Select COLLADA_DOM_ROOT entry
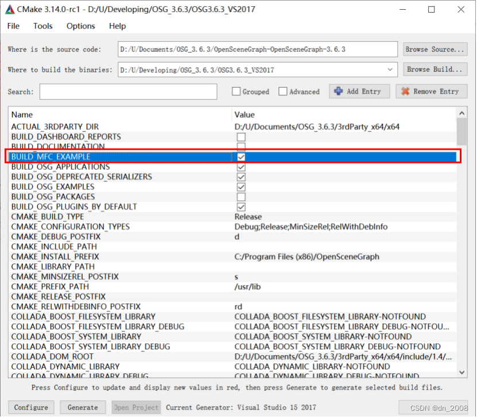 [x=53, y=357]
